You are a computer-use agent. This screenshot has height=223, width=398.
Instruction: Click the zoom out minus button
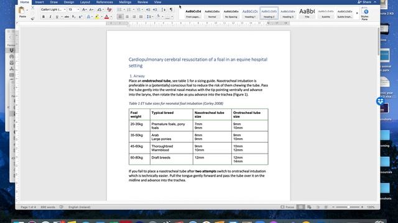click(x=333, y=207)
